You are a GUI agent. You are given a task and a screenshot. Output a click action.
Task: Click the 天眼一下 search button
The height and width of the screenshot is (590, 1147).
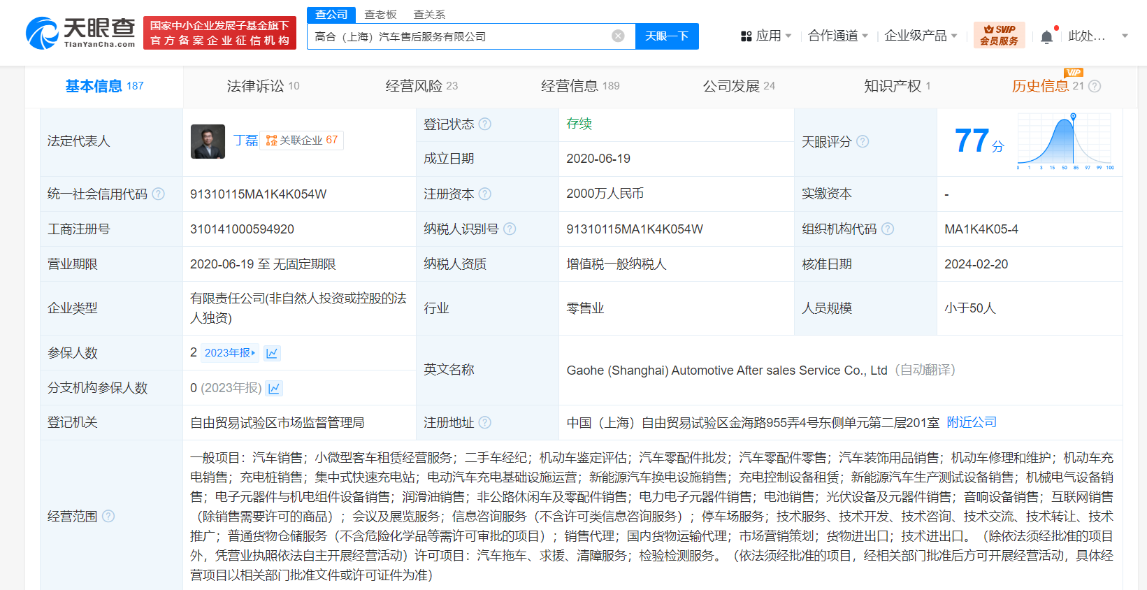[667, 36]
